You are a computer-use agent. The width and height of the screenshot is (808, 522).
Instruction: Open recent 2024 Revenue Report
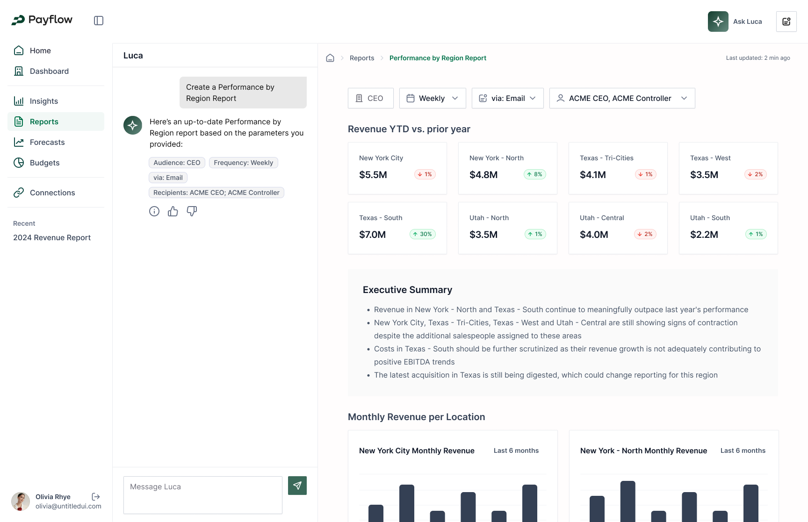coord(52,237)
